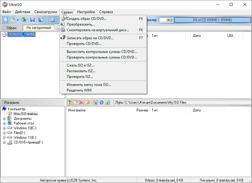The image size is (252, 183).
Task: Click the up-folder icon in local toolbar
Action: click(69, 102)
